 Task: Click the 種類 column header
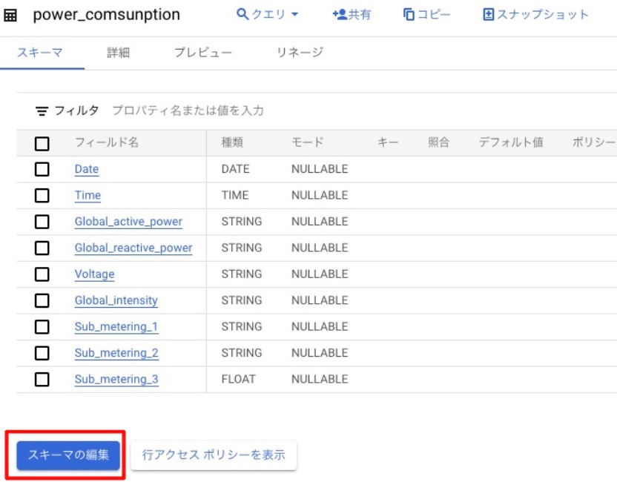[232, 142]
